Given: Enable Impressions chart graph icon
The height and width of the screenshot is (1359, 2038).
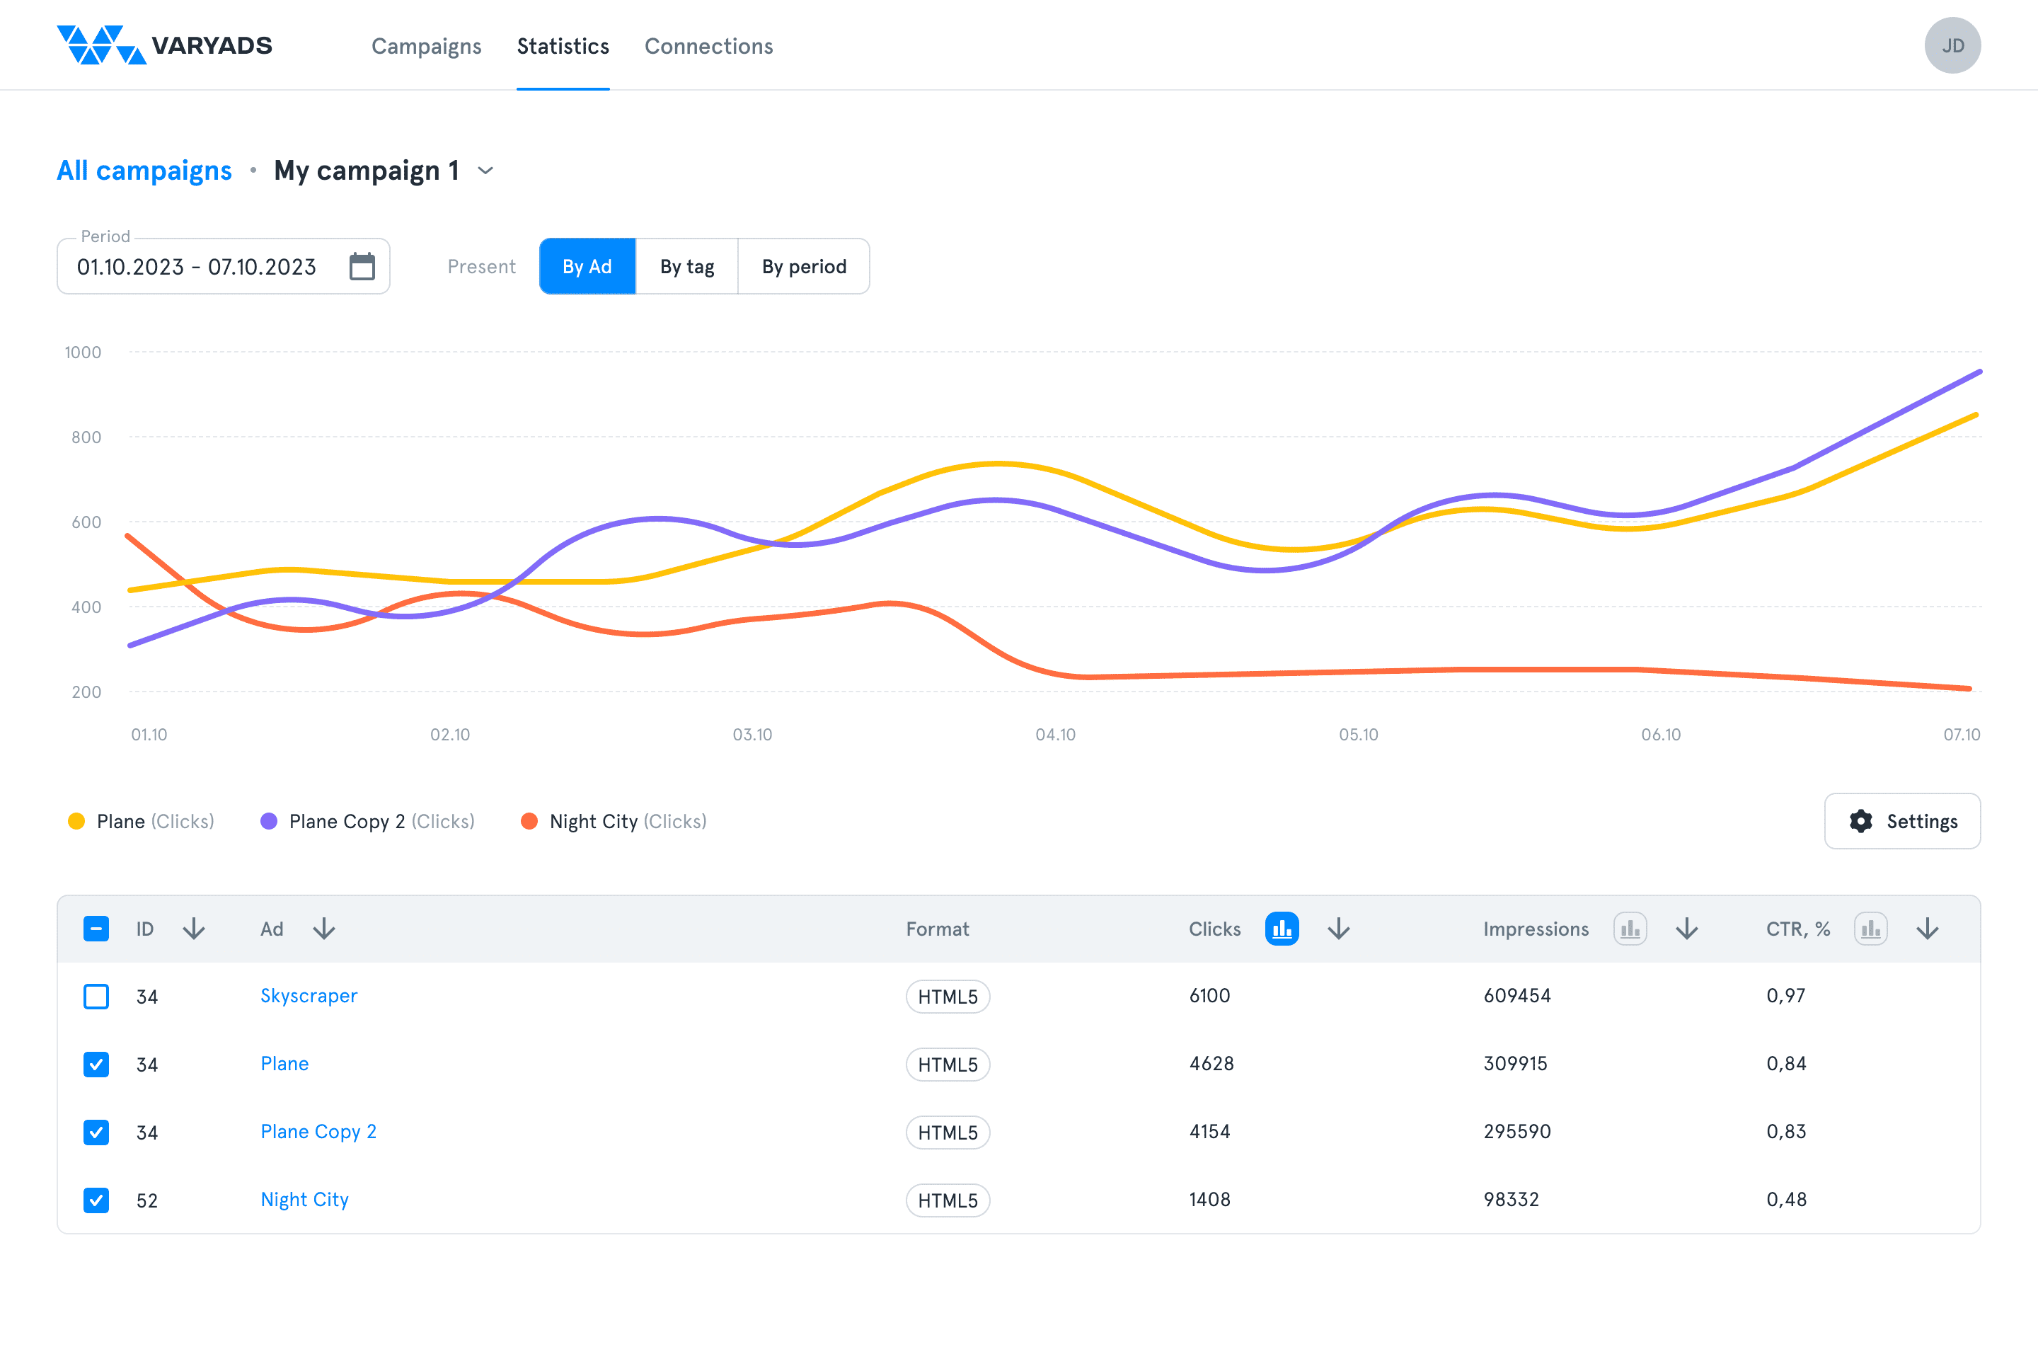Looking at the screenshot, I should point(1629,929).
